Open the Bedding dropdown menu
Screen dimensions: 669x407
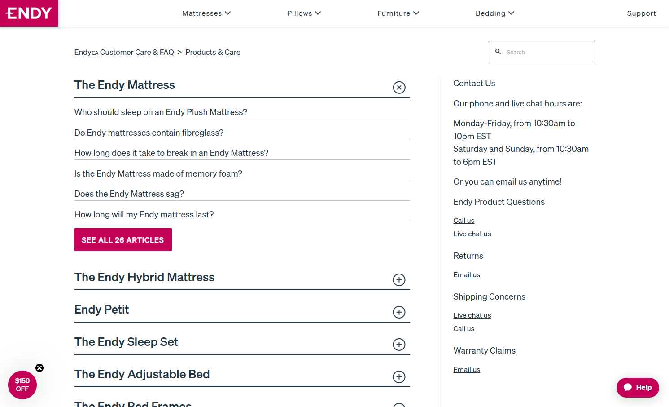click(x=494, y=13)
